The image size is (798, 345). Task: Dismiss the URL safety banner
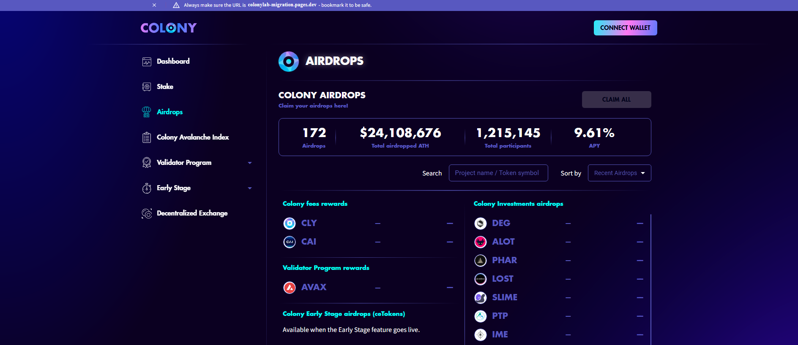tap(154, 5)
